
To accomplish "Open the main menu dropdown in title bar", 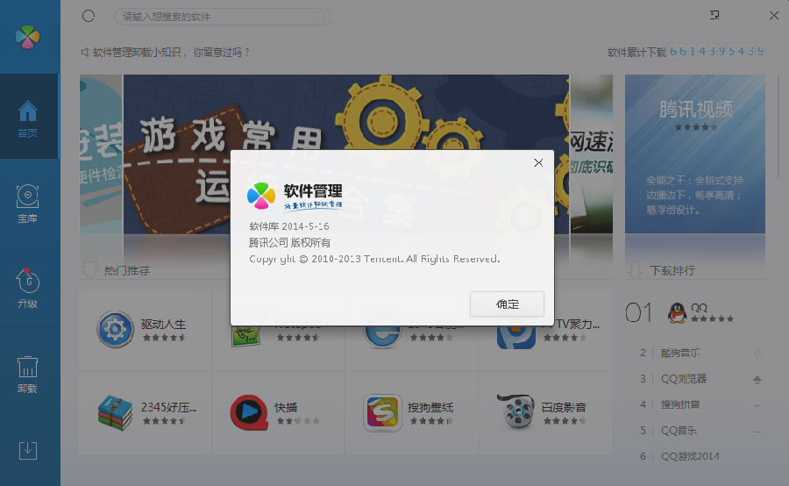I will pos(715,15).
